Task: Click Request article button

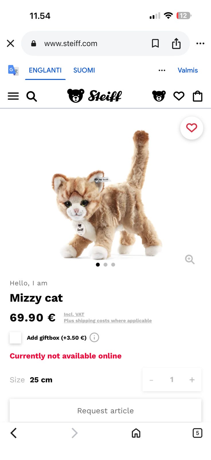Action: coord(106,411)
